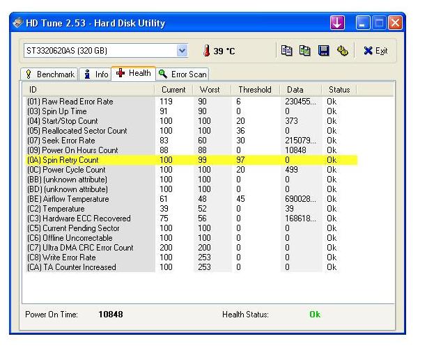The height and width of the screenshot is (357, 427).
Task: Switch to the Benchmark tab
Action: point(49,74)
